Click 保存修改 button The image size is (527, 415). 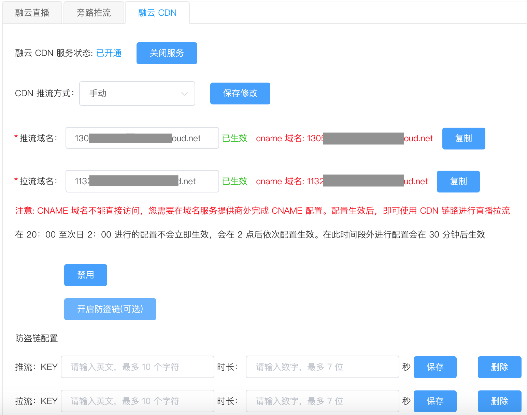pyautogui.click(x=240, y=94)
